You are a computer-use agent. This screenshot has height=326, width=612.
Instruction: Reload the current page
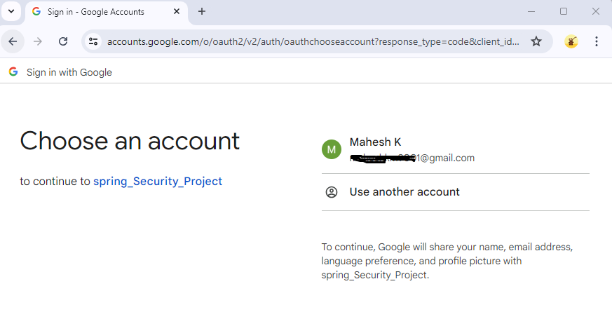(x=63, y=41)
